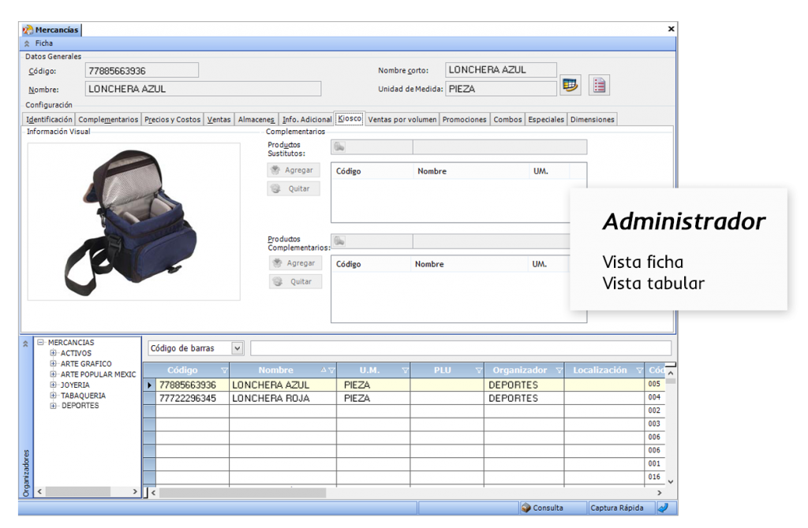Open the Promociones tab
808x528 pixels.
click(464, 120)
